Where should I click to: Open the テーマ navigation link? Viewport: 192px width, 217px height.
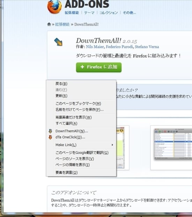(x=89, y=13)
